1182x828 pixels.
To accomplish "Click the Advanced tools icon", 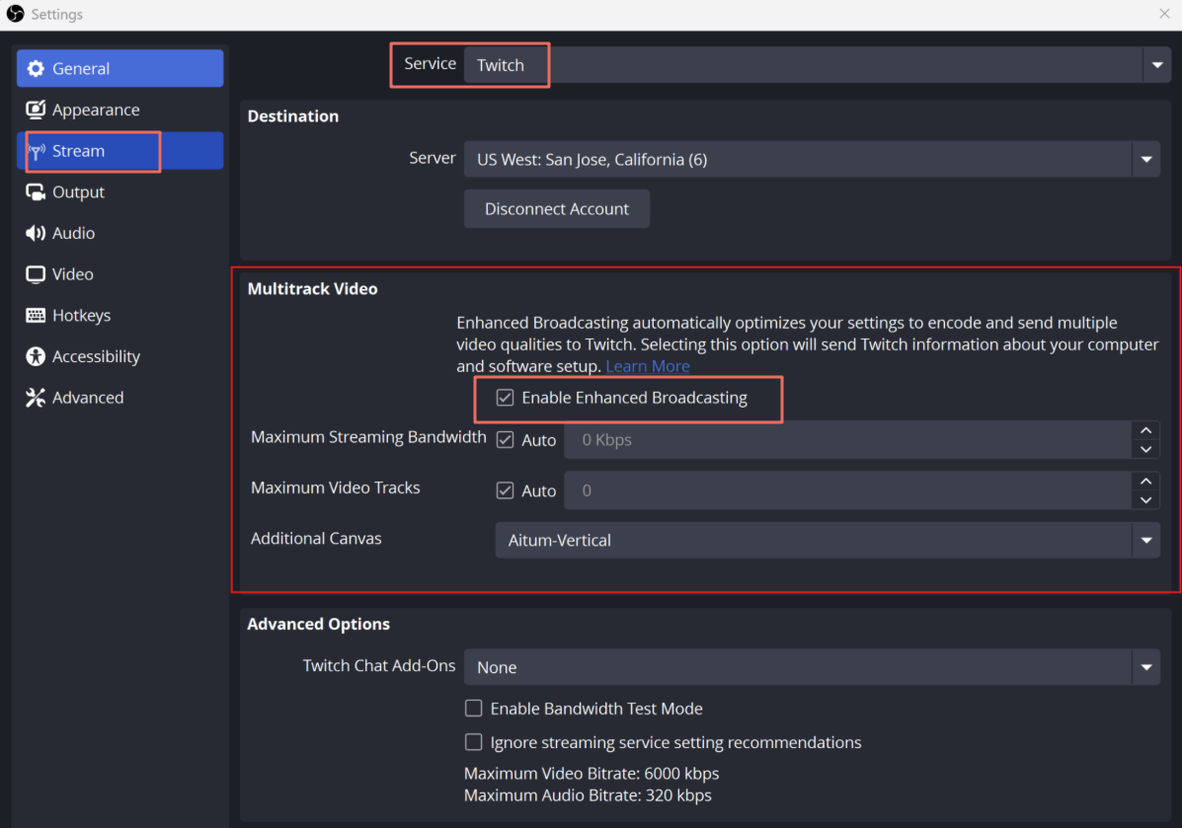I will point(36,398).
